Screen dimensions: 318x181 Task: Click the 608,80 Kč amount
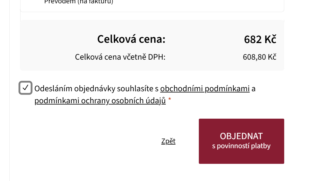(x=259, y=57)
